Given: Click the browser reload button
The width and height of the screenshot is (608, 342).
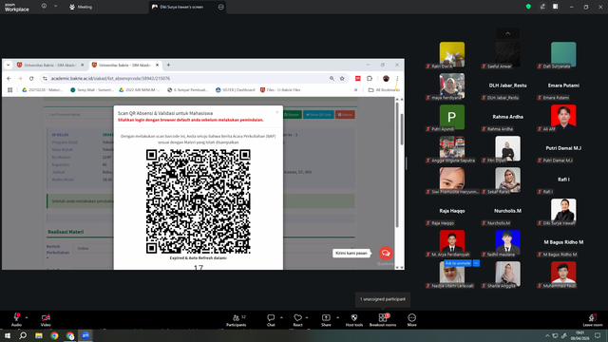Looking at the screenshot, I should (31, 78).
